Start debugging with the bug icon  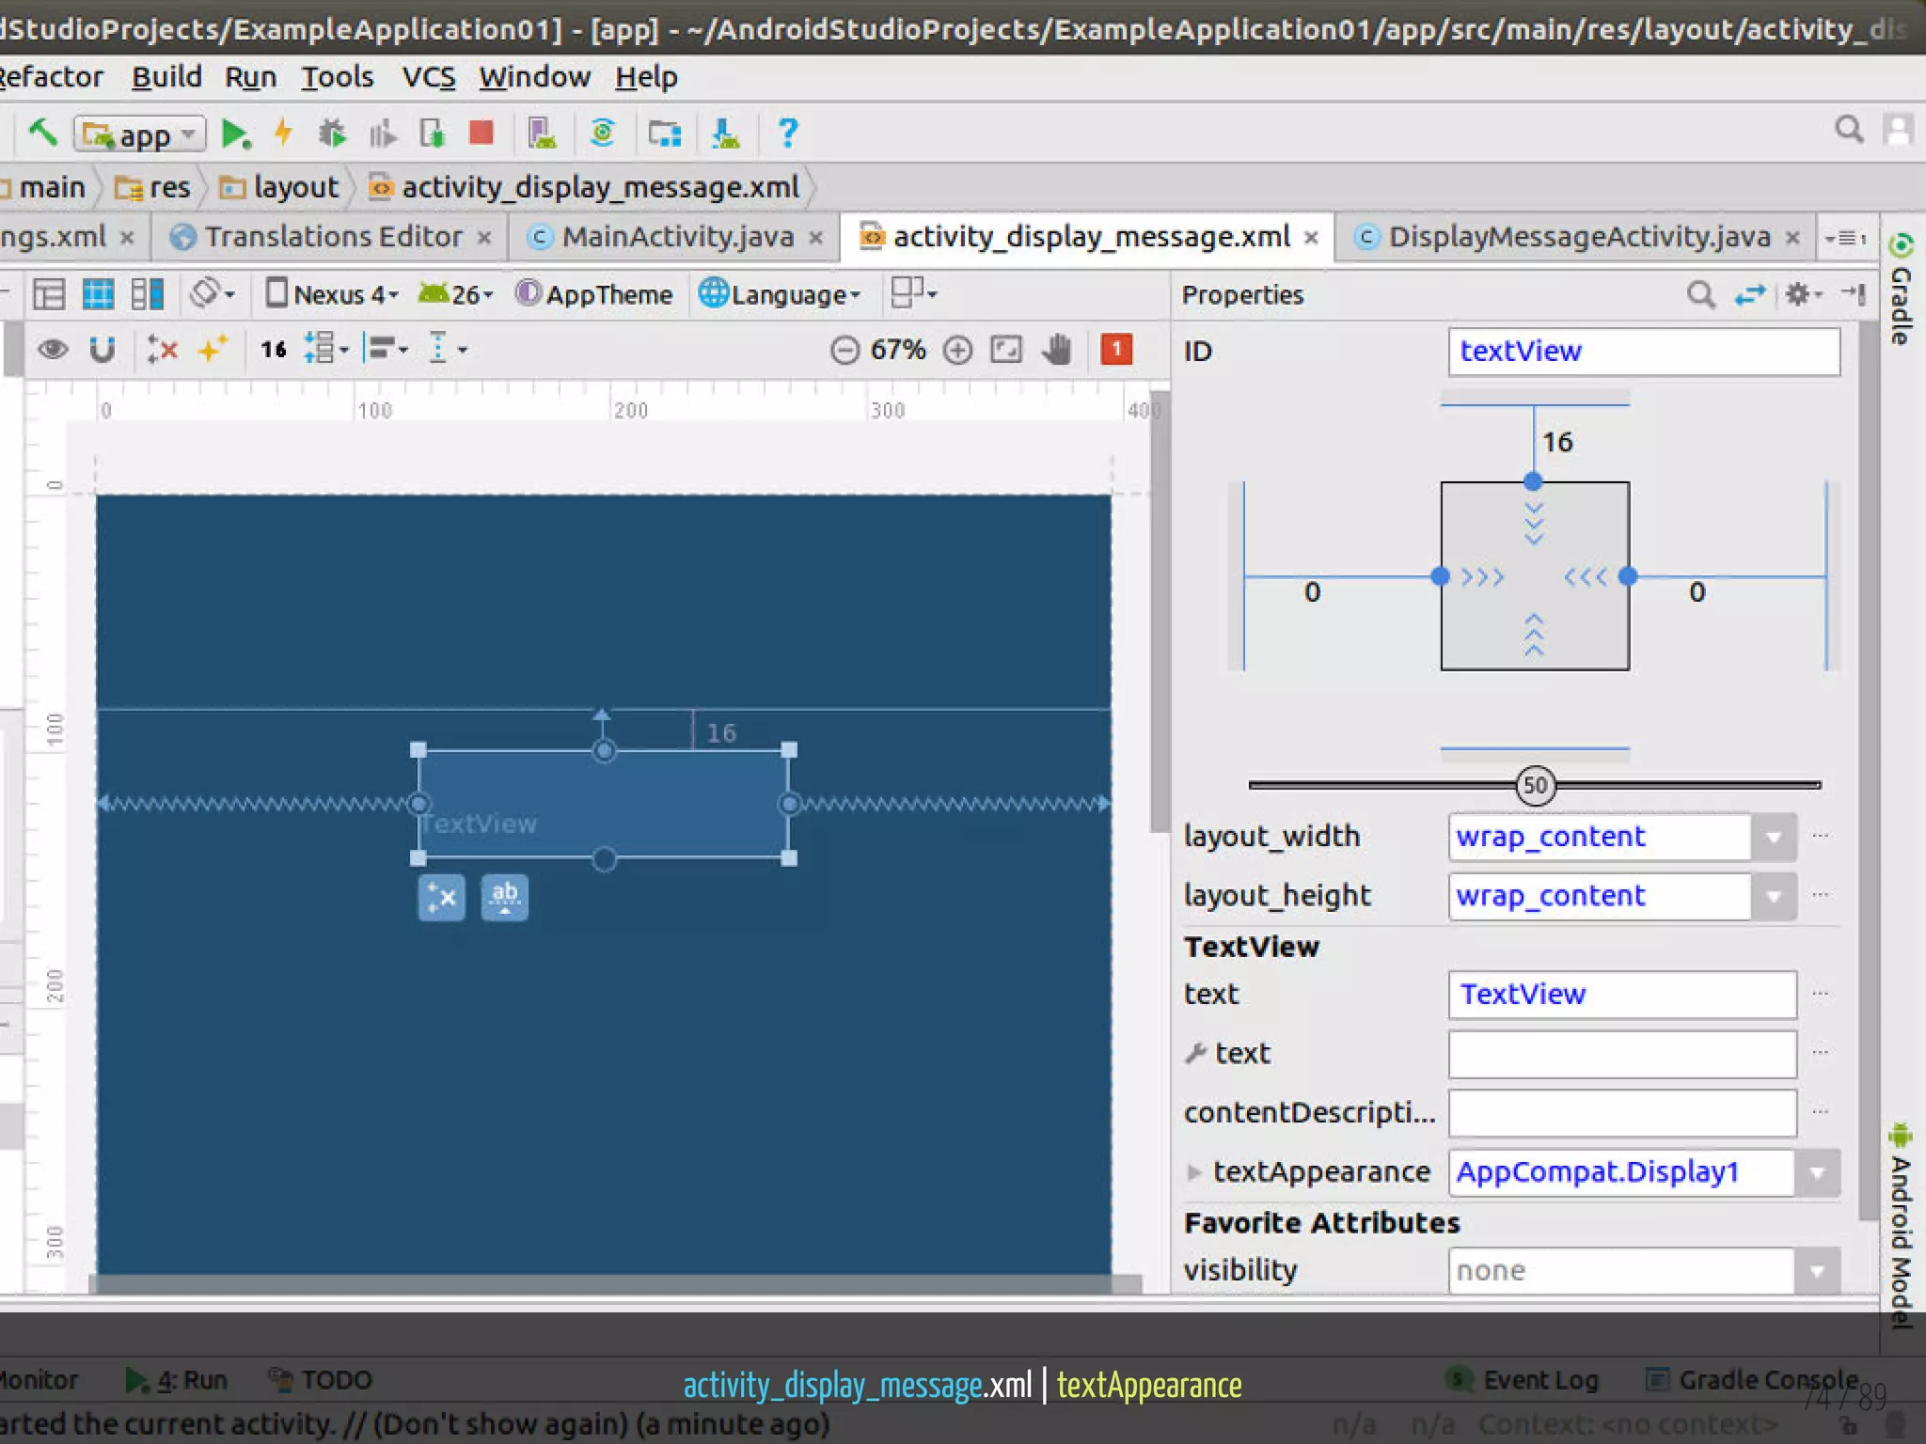pyautogui.click(x=331, y=133)
